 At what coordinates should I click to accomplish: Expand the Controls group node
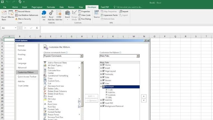106,95
